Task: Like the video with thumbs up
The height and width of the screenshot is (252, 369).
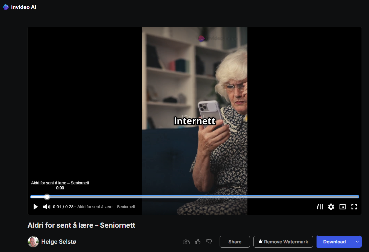Action: pyautogui.click(x=198, y=242)
